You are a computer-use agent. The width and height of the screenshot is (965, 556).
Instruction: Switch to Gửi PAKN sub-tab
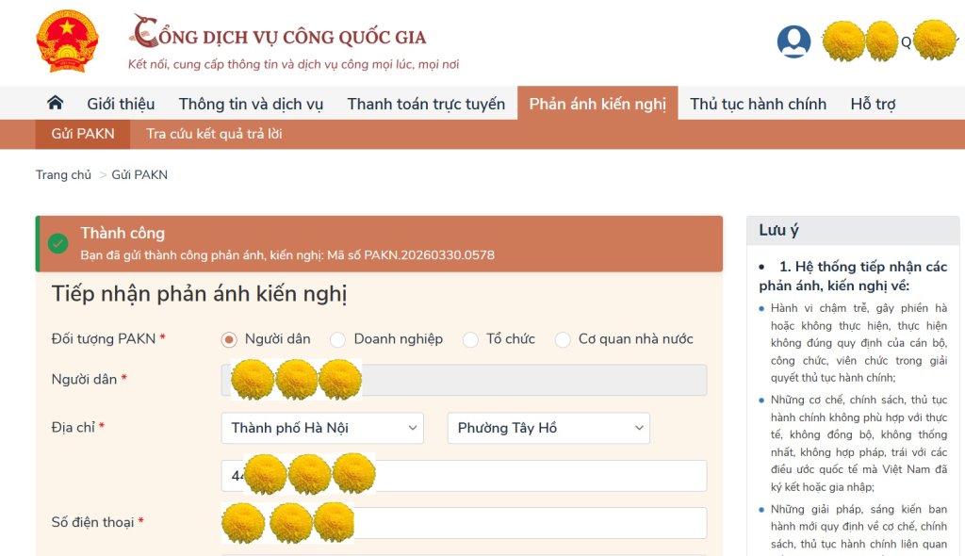83,134
